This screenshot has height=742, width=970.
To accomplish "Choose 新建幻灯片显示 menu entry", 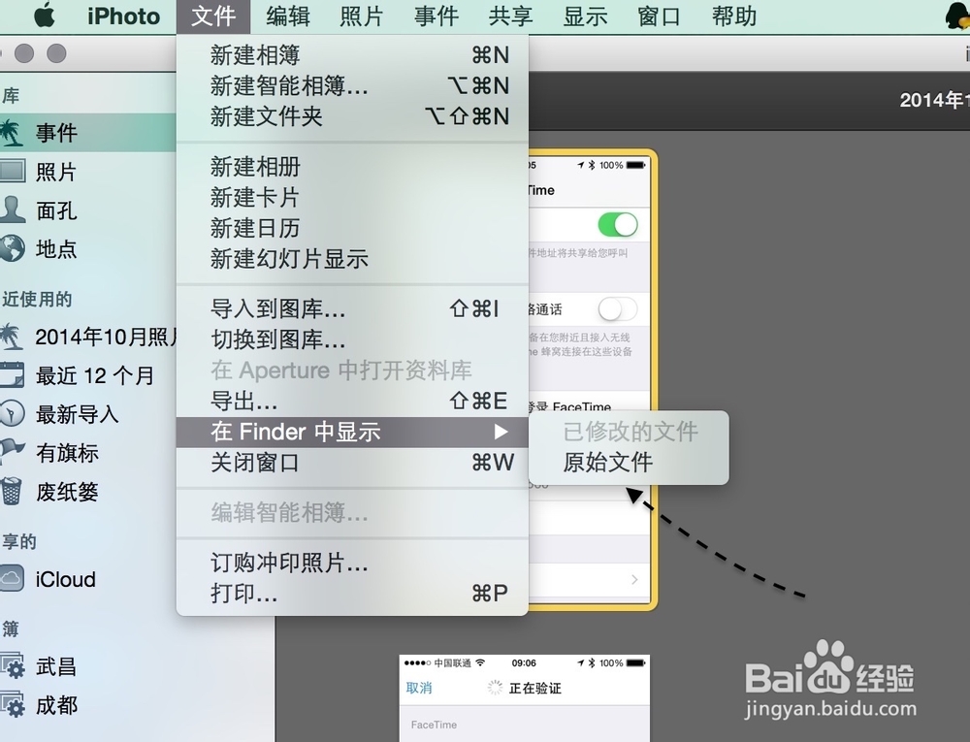I will (352, 258).
